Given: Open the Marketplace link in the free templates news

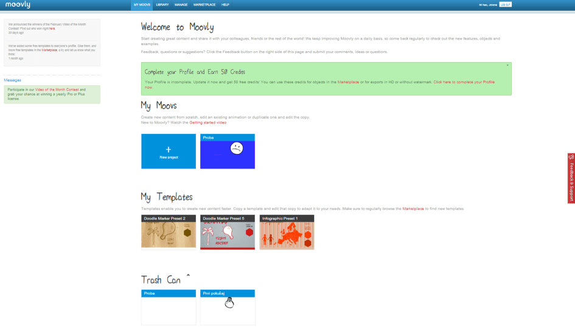Looking at the screenshot, I should click(x=49, y=51).
